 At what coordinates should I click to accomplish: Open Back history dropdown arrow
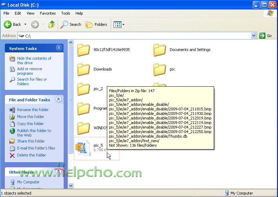[25, 24]
